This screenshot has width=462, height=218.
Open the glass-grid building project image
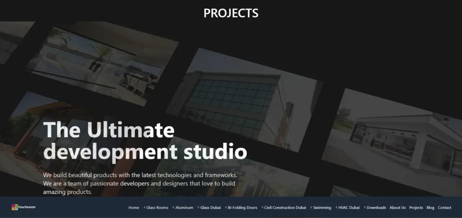click(x=245, y=100)
